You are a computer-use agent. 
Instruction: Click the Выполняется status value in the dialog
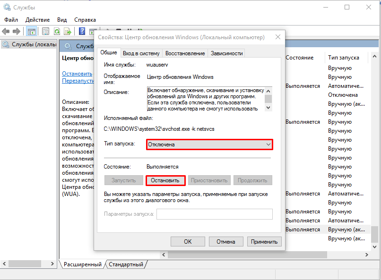point(162,167)
